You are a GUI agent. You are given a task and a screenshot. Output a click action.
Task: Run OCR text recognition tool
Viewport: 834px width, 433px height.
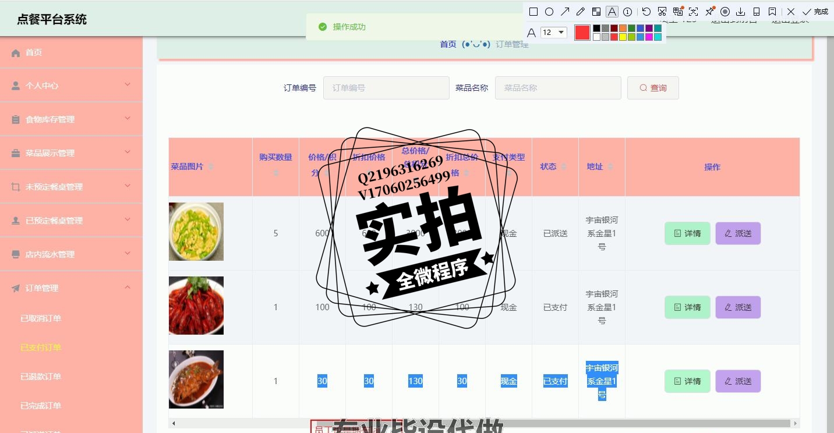[694, 12]
